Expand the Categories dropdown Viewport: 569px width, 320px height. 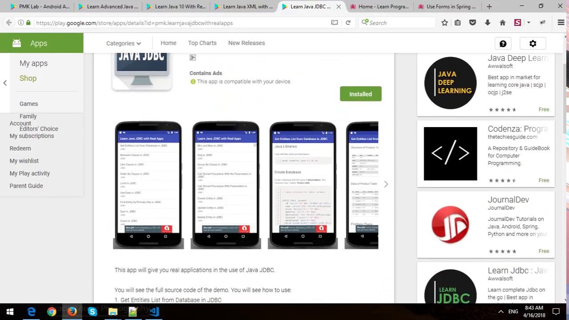[x=124, y=43]
